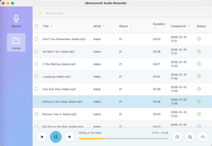Click the file-edit icon beside playlist
This screenshot has width=212, height=146.
click(190, 137)
